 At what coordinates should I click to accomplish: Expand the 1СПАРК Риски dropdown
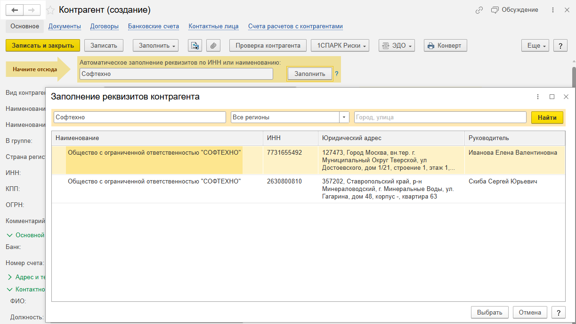pyautogui.click(x=340, y=46)
